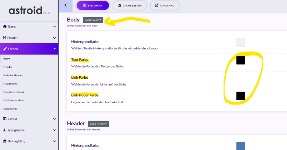Pick the Link Farbe white swatch
Viewport: 287px width, 150px height.
click(x=240, y=78)
